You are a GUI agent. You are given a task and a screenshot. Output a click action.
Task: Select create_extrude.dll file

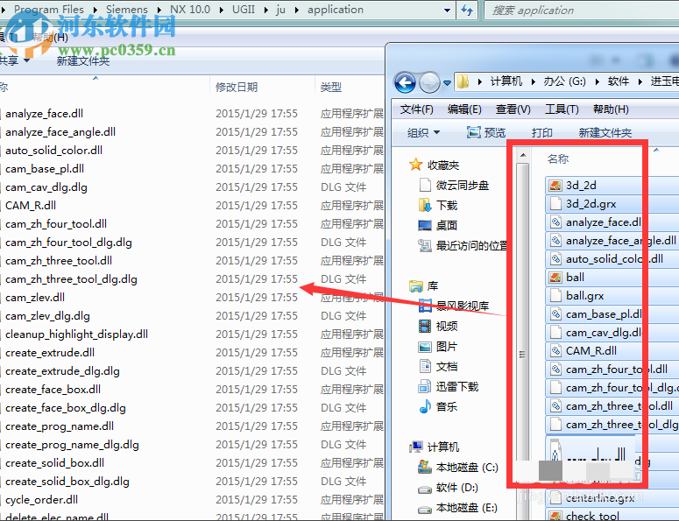(x=50, y=353)
